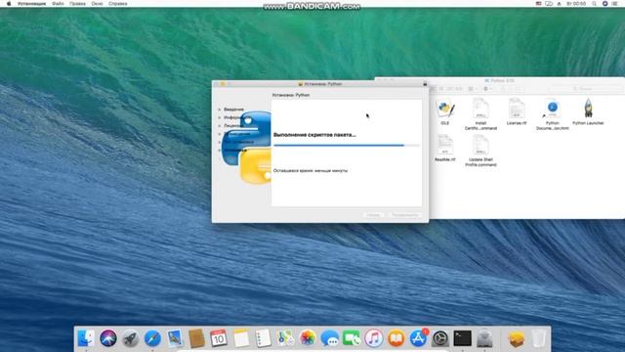Open the Установщик application menu
The width and height of the screenshot is (625, 352).
pyautogui.click(x=31, y=4)
